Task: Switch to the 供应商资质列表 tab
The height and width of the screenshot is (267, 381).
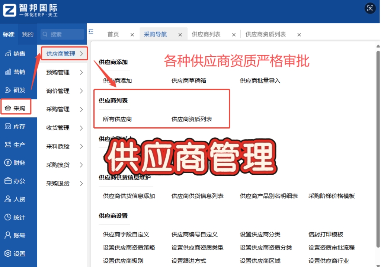Action: (x=266, y=34)
